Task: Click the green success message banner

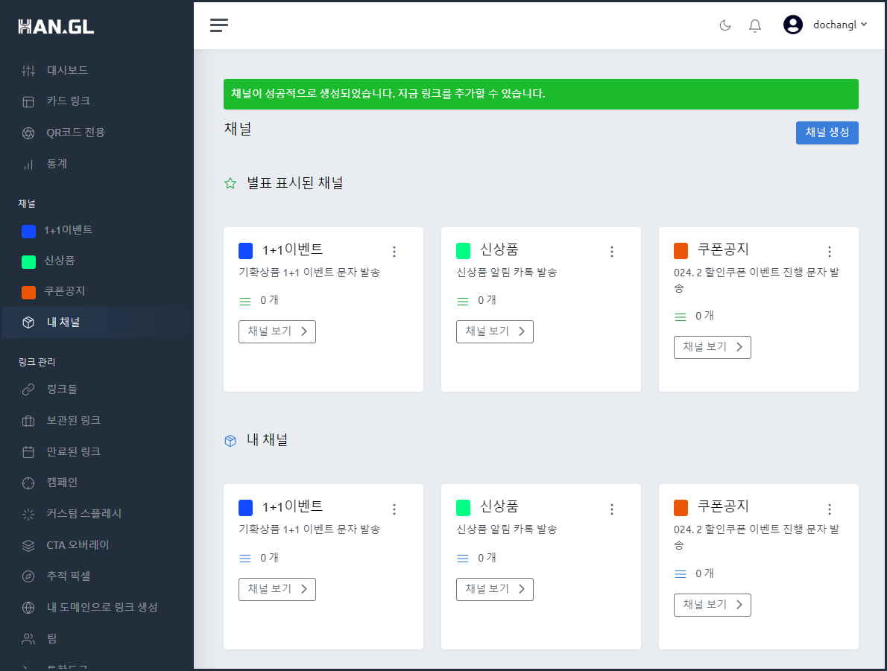Action: coord(541,94)
